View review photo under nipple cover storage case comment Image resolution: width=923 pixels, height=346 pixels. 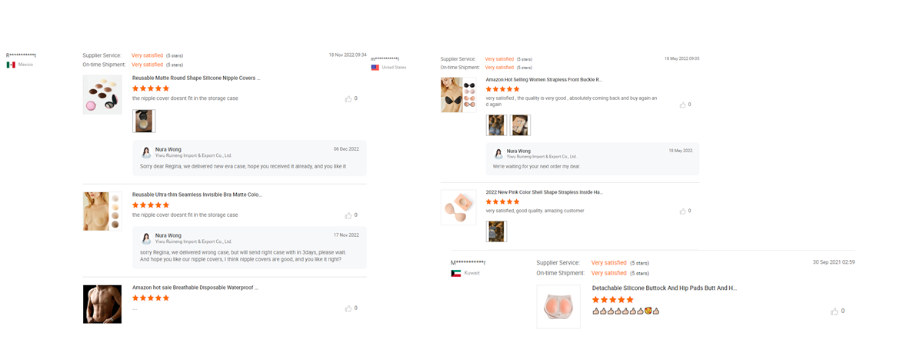pyautogui.click(x=144, y=121)
